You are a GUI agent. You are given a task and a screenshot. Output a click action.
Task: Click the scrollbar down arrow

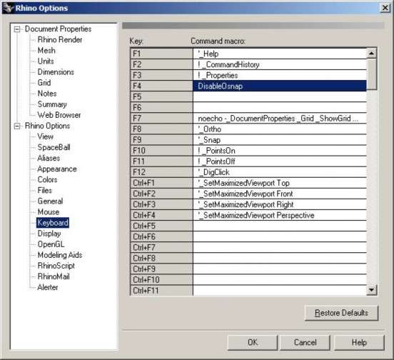(x=371, y=291)
